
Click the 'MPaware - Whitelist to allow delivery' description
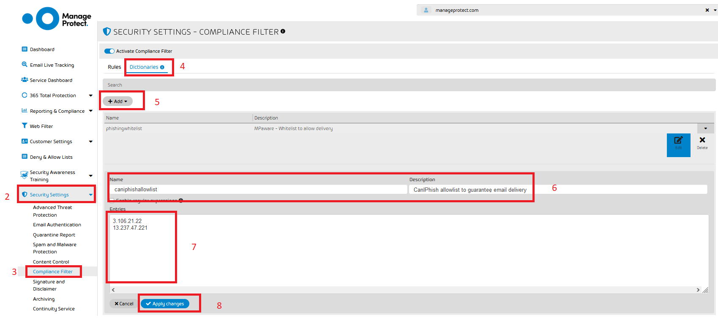pos(293,128)
